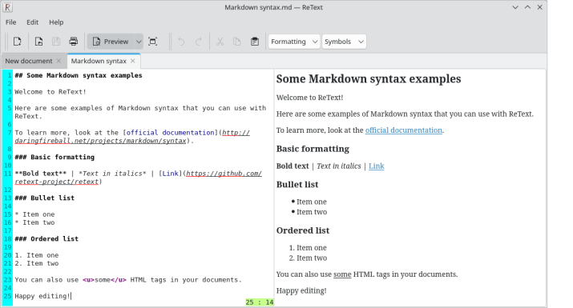Click line number 1 in the gutter

click(x=9, y=75)
